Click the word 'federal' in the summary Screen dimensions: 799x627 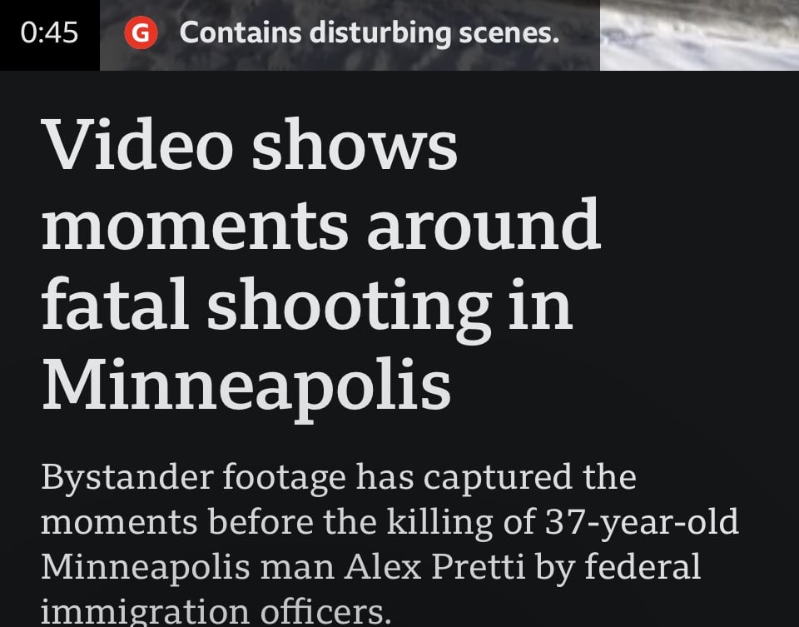click(x=643, y=566)
